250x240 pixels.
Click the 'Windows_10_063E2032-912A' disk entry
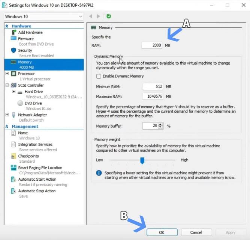tap(54, 97)
